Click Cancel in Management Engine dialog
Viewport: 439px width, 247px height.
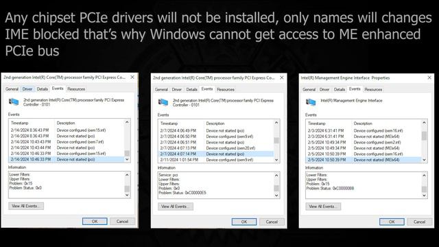click(419, 222)
